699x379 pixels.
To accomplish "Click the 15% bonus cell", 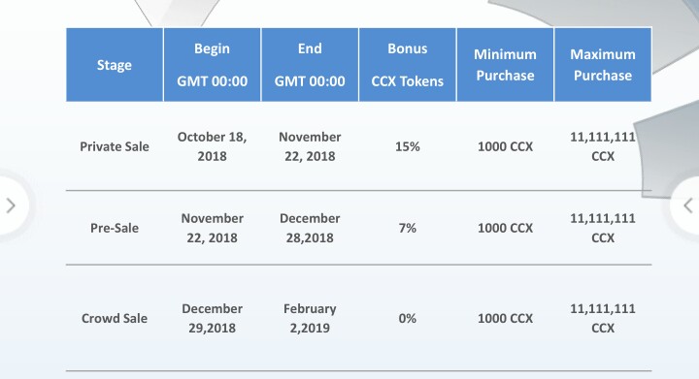I will pyautogui.click(x=408, y=146).
